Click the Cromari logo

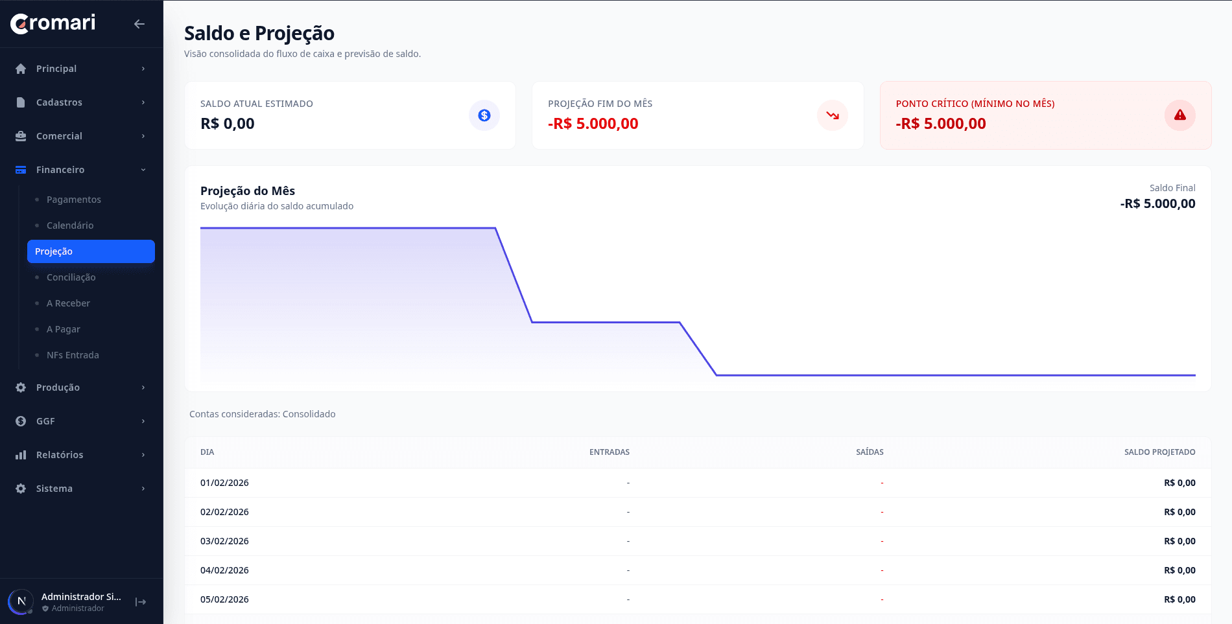coord(53,23)
